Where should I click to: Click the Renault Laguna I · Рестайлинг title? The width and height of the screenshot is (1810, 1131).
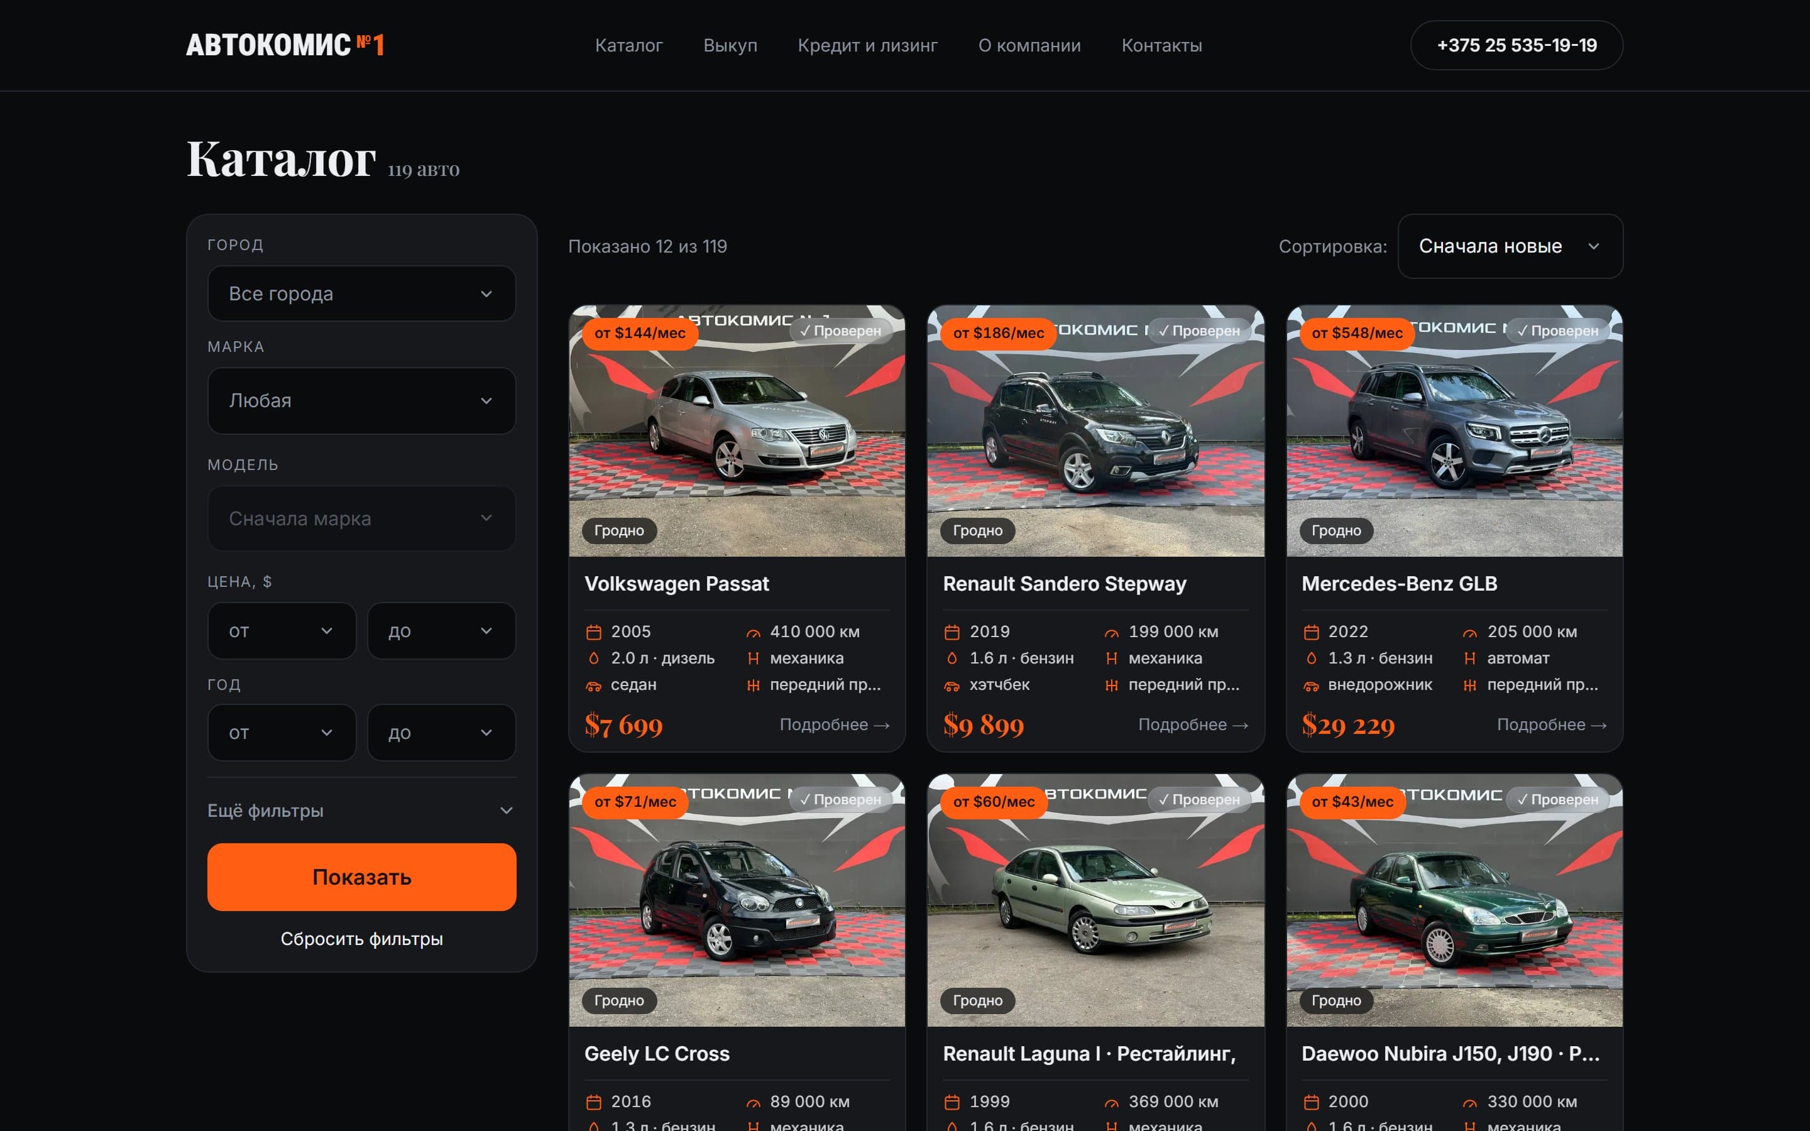click(1089, 1053)
